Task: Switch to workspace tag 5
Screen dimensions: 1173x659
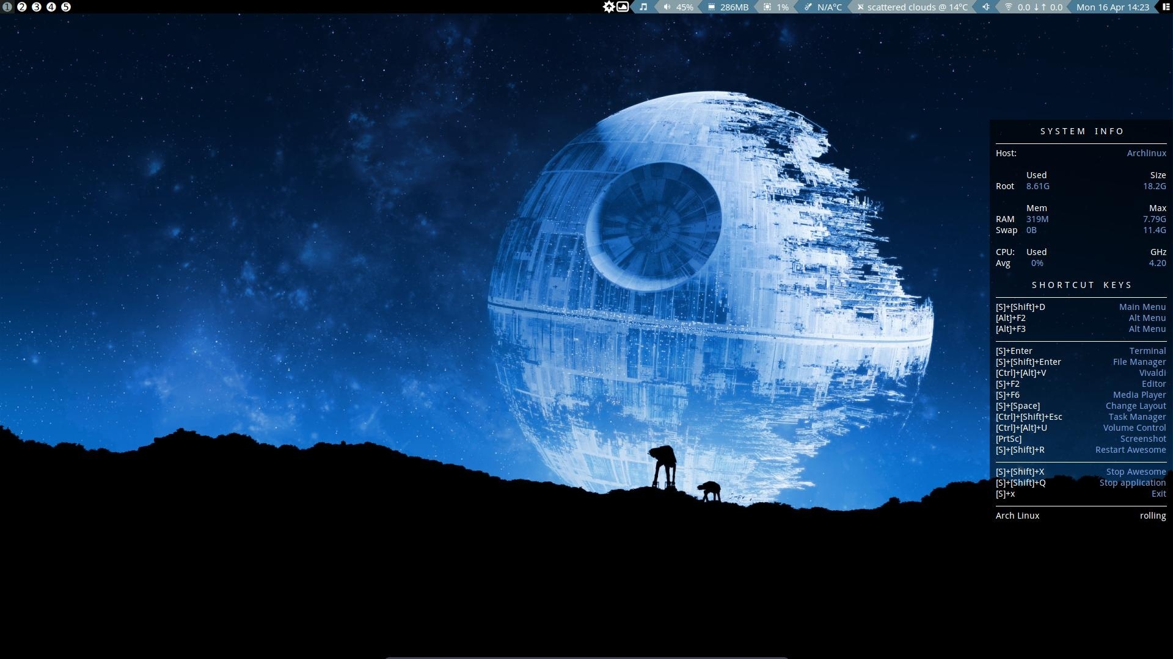Action: [66, 7]
